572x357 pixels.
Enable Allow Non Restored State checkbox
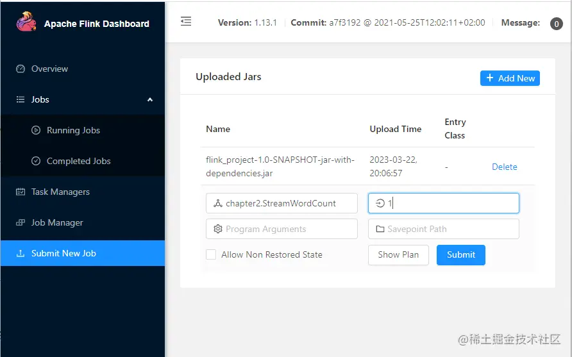coord(211,254)
